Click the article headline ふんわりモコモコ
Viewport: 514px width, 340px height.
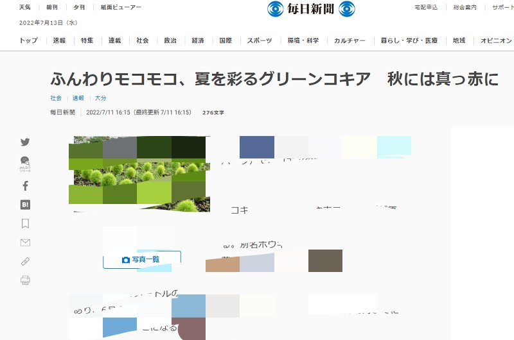274,79
